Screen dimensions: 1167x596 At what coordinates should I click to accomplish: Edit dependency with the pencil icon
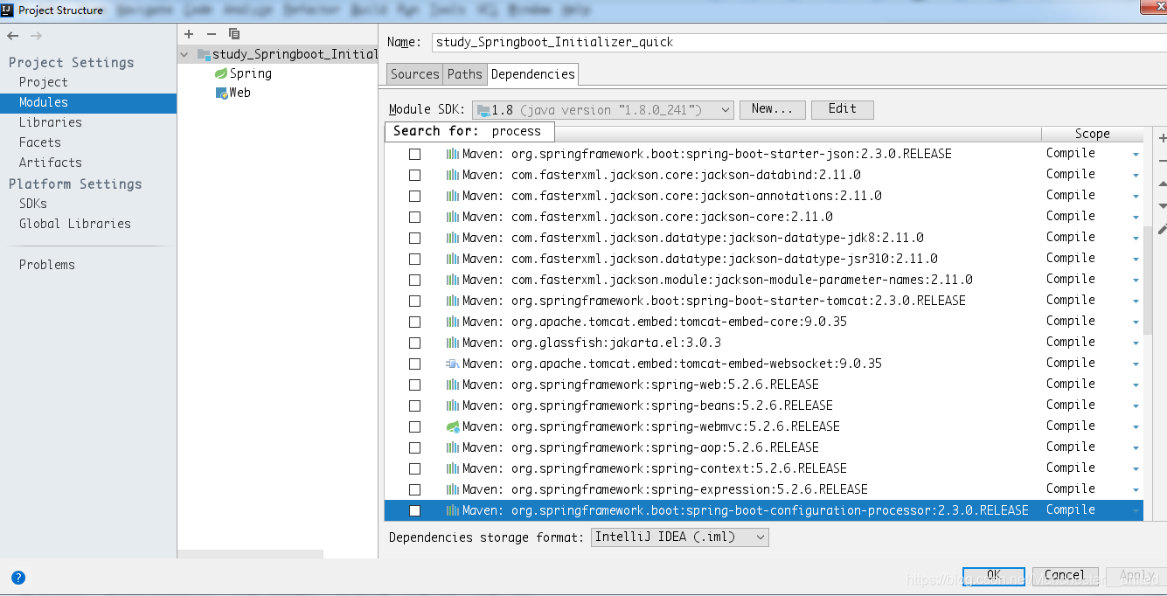pyautogui.click(x=1162, y=229)
